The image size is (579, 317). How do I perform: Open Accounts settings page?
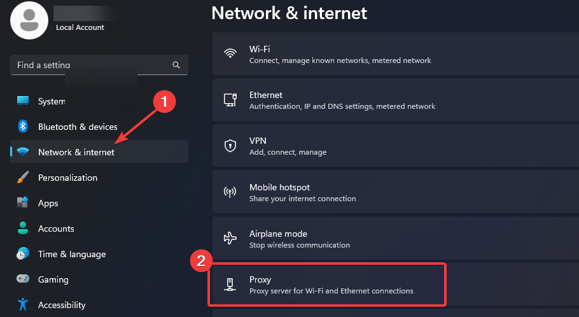click(56, 229)
